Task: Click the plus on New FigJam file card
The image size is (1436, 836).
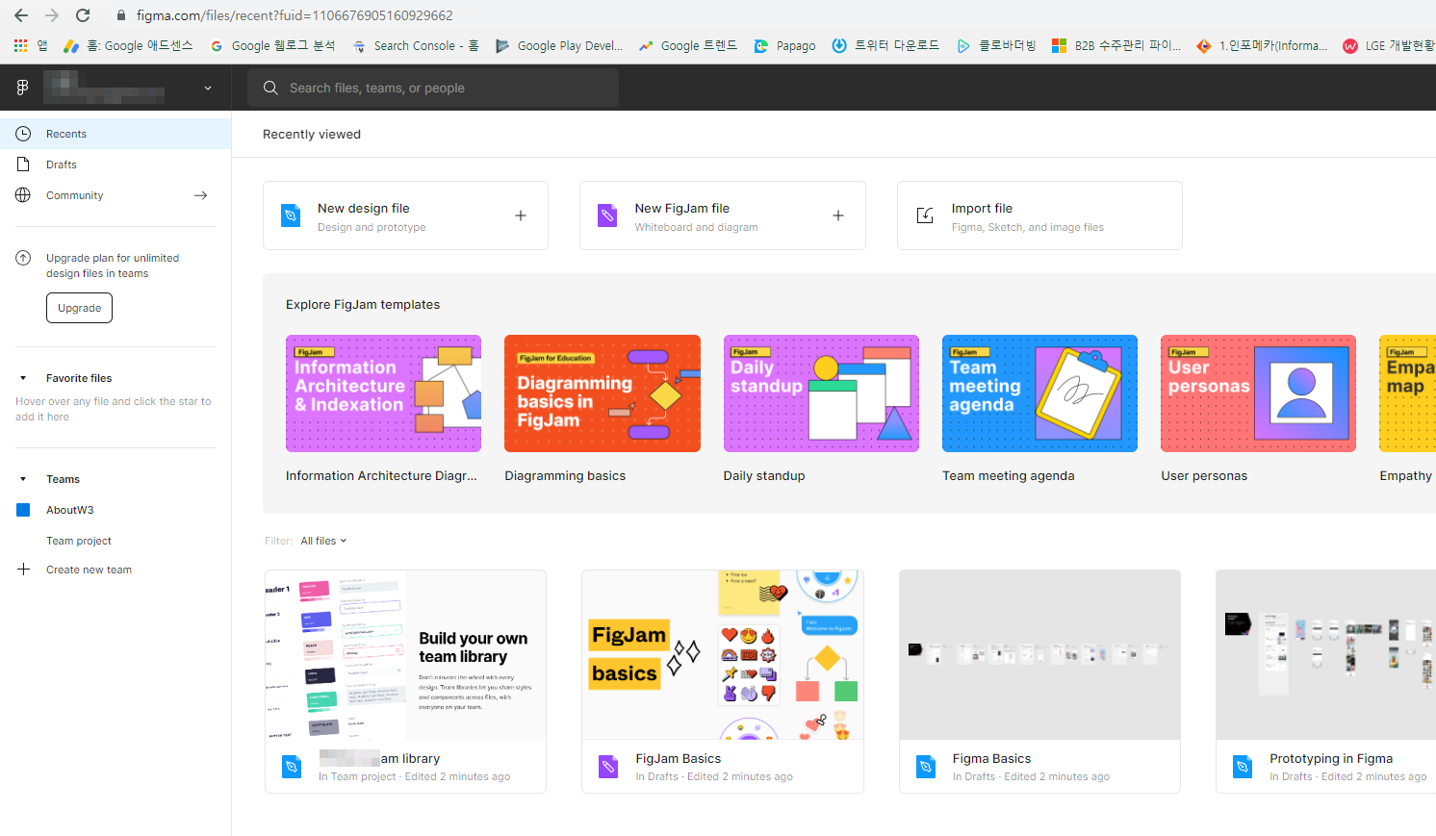Action: [x=838, y=215]
